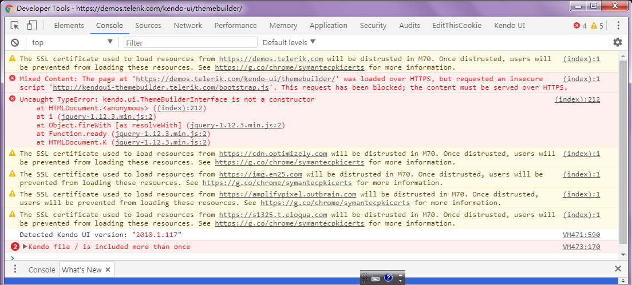Open the https://amplifypixel.outbrain.com link

click(287, 195)
